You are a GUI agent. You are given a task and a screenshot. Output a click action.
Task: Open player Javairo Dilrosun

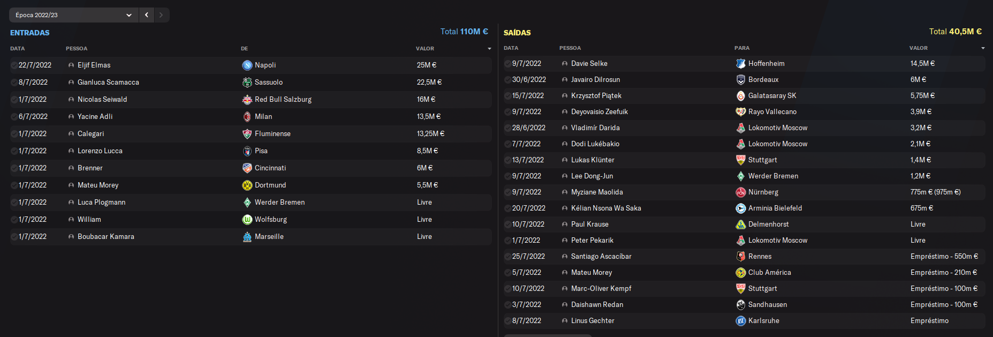(595, 80)
